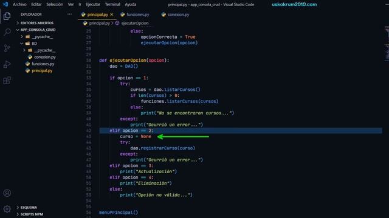The width and height of the screenshot is (389, 218).
Task: Click on 'dao = DAO()' code
Action: (123, 66)
